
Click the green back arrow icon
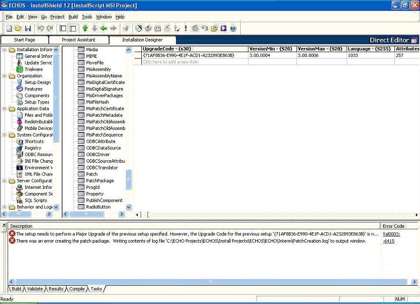point(104,29)
